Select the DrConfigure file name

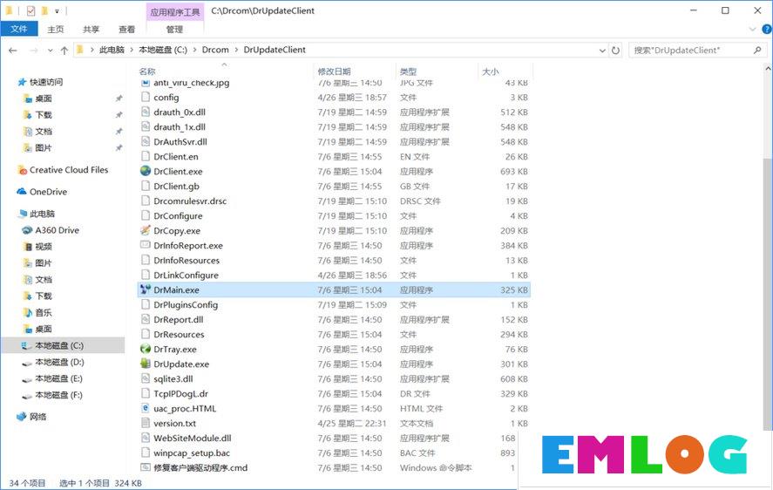point(178,215)
